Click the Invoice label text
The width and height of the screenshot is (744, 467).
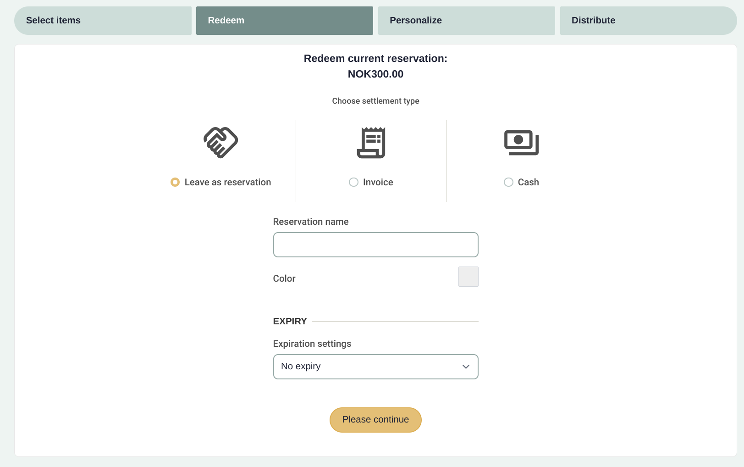[x=378, y=182]
